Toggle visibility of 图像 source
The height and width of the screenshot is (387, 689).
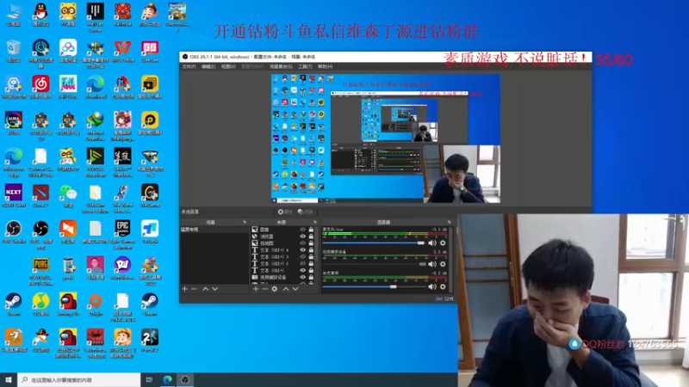303,230
